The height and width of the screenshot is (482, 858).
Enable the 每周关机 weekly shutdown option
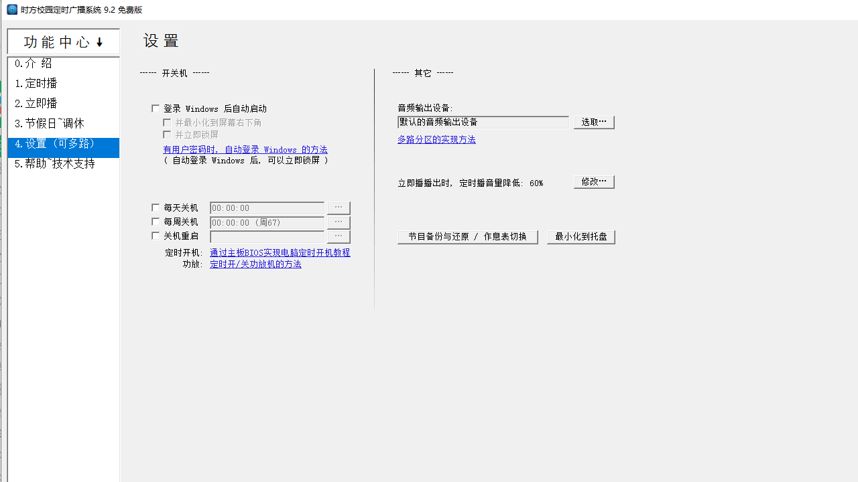156,222
